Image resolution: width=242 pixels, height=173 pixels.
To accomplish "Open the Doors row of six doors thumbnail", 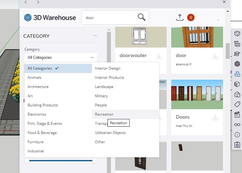I will [197, 94].
